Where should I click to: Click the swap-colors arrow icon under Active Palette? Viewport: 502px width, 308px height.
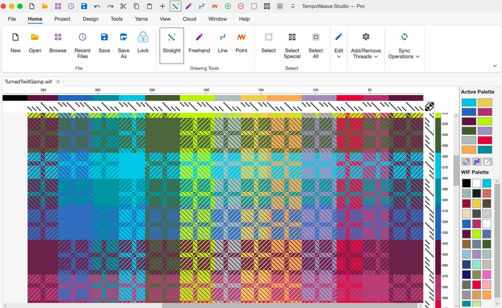[477, 162]
